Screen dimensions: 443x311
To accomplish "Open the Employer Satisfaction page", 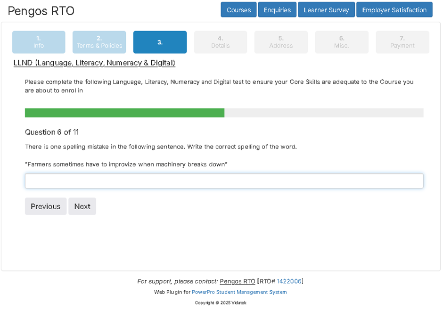I will pyautogui.click(x=394, y=10).
